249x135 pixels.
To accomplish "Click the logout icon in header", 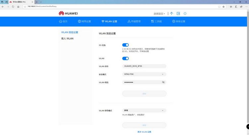I will coord(178,14).
